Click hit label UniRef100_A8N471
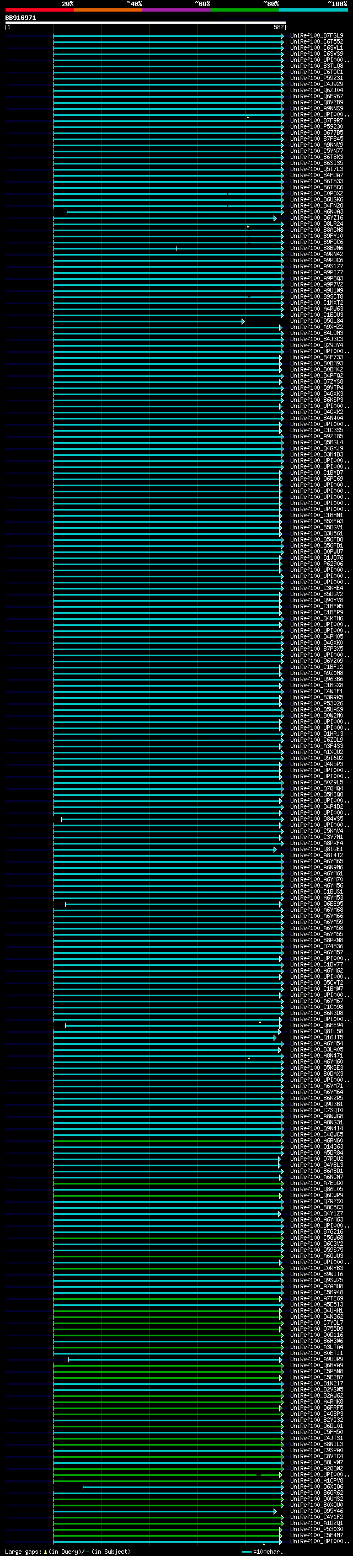 [316, 1055]
